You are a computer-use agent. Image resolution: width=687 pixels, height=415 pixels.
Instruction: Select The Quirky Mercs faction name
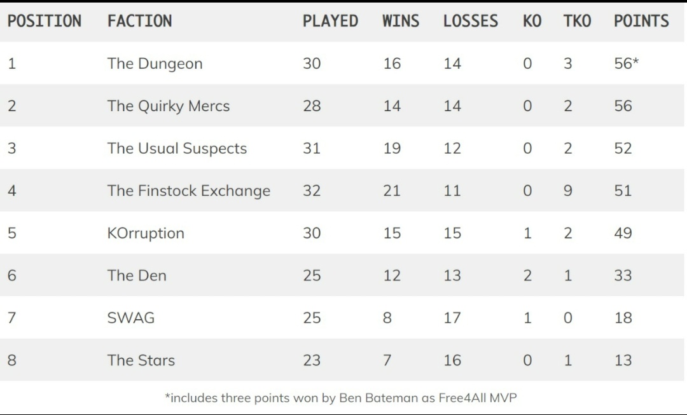coord(168,106)
